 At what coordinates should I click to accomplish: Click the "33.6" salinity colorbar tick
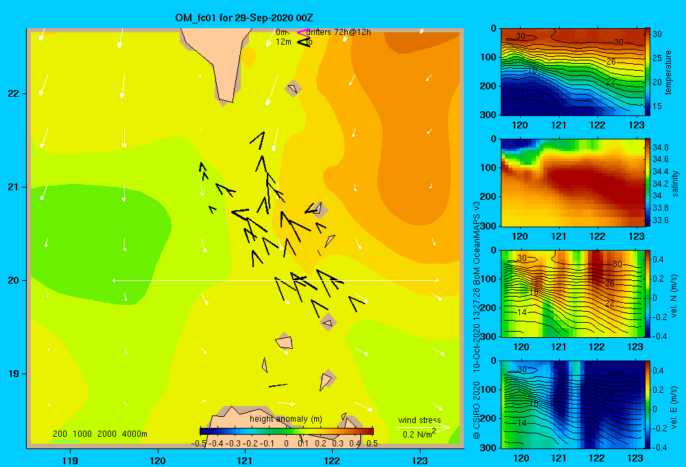tap(661, 220)
